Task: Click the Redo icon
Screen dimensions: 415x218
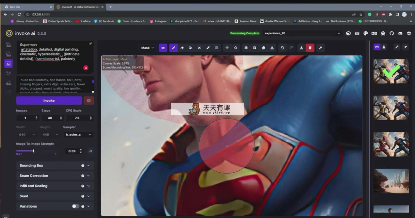Action: tap(291, 48)
